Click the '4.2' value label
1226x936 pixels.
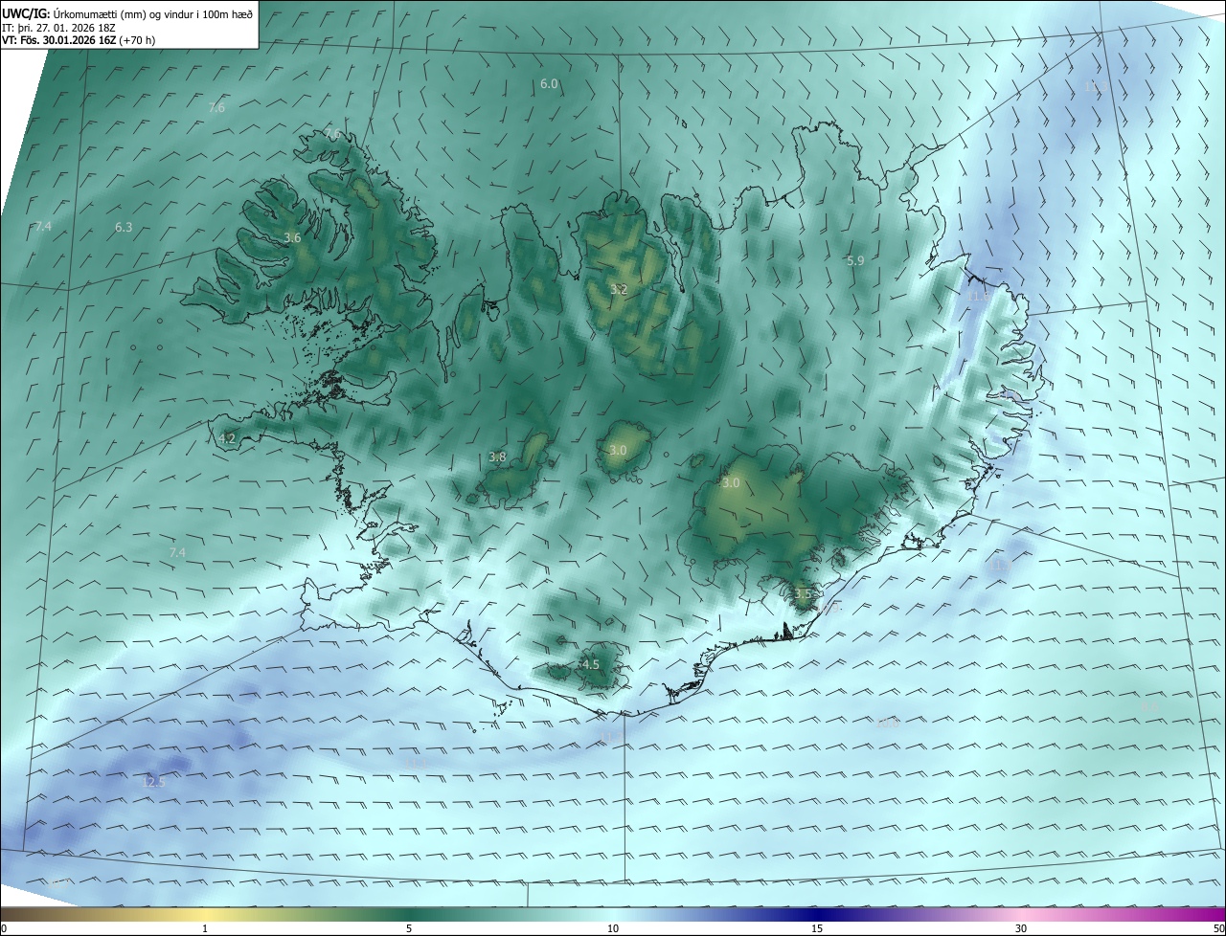[x=227, y=439]
